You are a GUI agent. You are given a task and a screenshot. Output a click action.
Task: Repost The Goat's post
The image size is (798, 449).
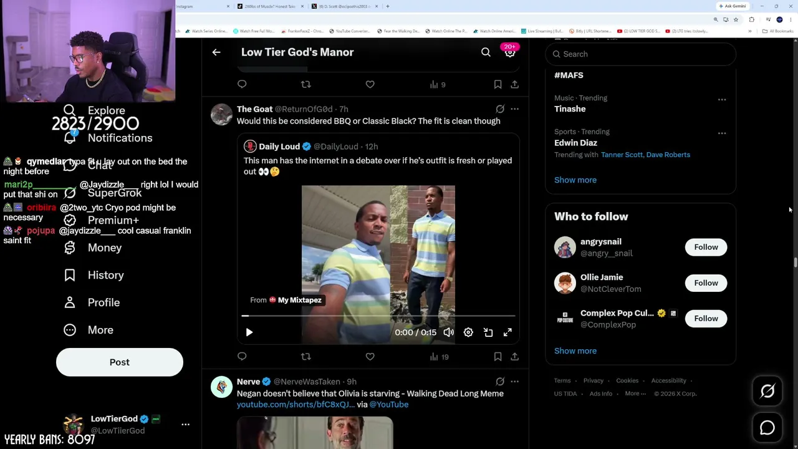pyautogui.click(x=305, y=357)
